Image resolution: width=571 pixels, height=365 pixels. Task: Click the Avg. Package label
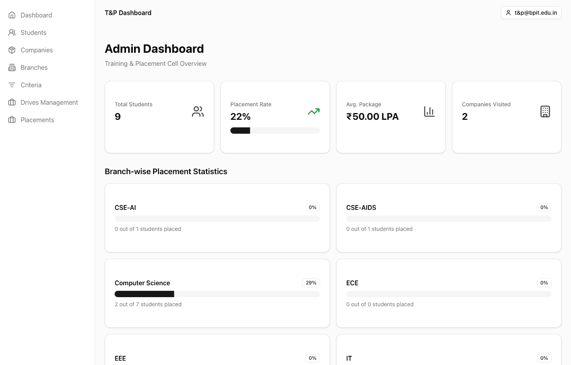(364, 104)
